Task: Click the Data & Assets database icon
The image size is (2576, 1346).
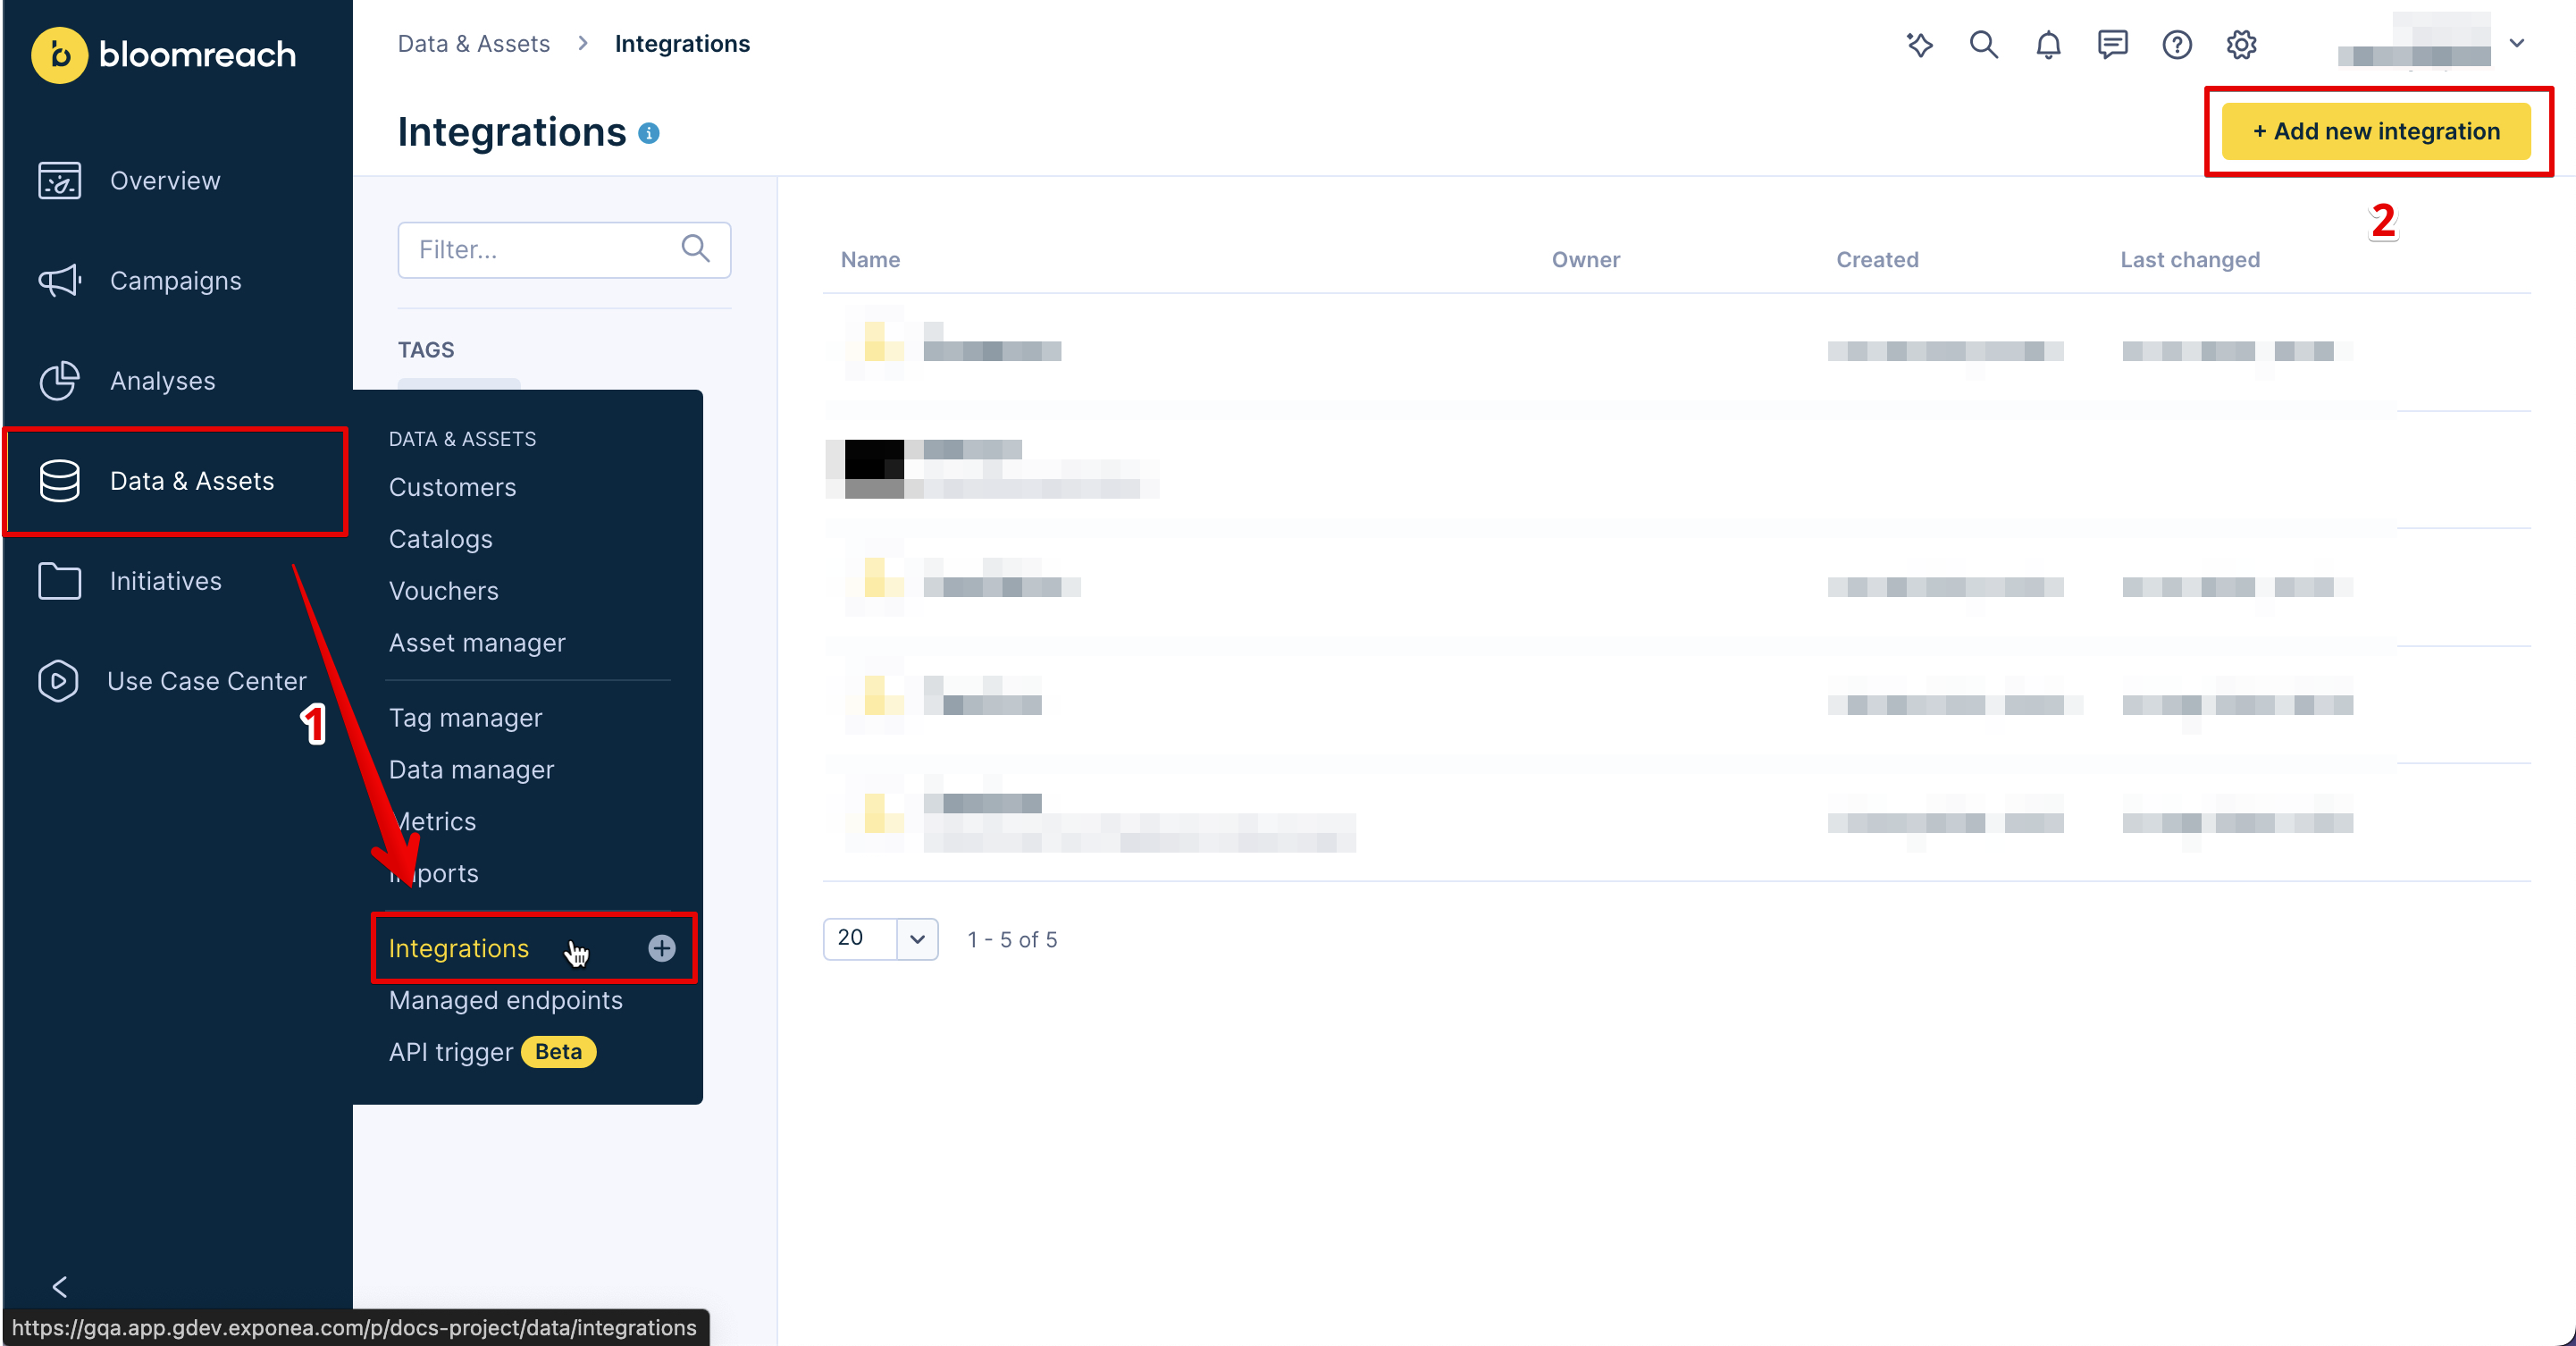Action: 59,481
